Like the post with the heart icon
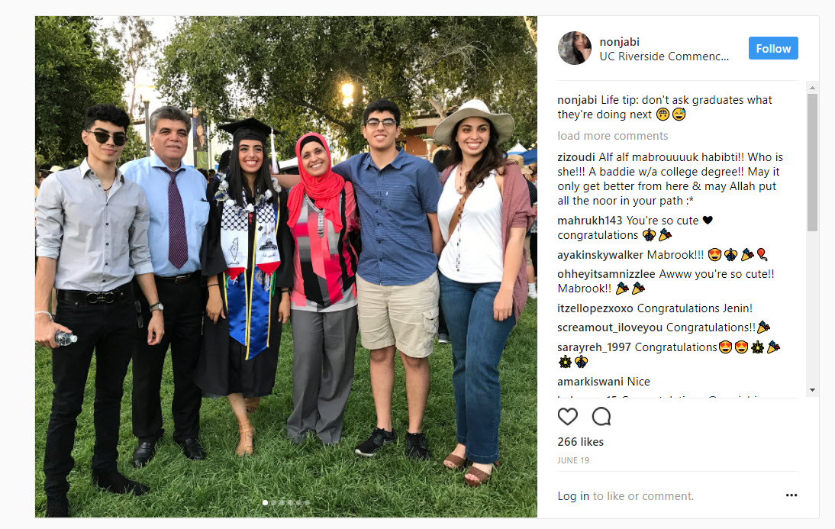 pos(567,417)
